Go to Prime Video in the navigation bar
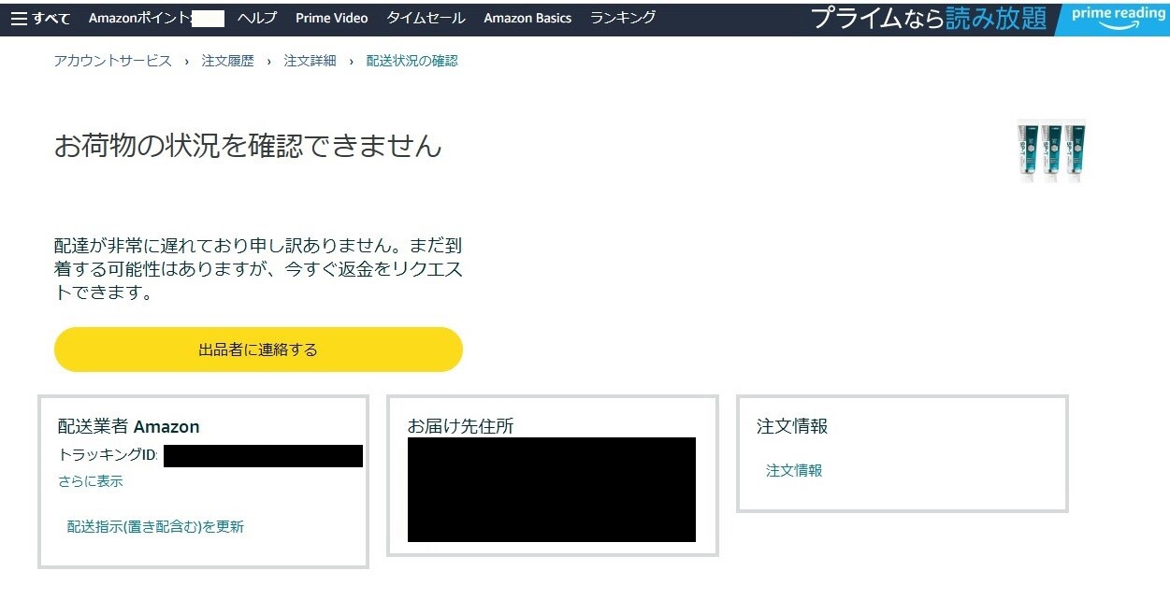The width and height of the screenshot is (1170, 614). pos(331,18)
